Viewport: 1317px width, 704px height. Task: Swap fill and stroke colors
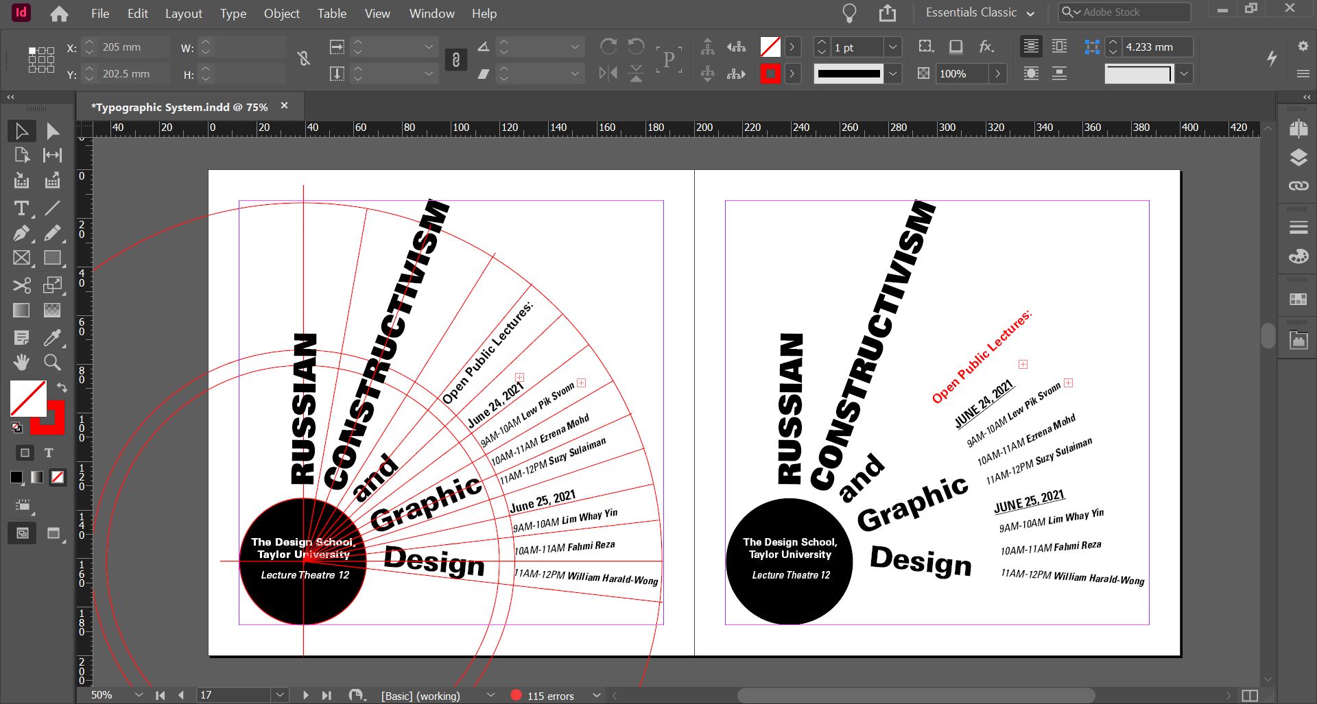pyautogui.click(x=62, y=387)
